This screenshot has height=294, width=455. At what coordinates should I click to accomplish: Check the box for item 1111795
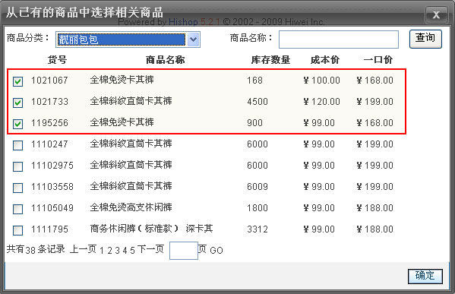pos(17,230)
